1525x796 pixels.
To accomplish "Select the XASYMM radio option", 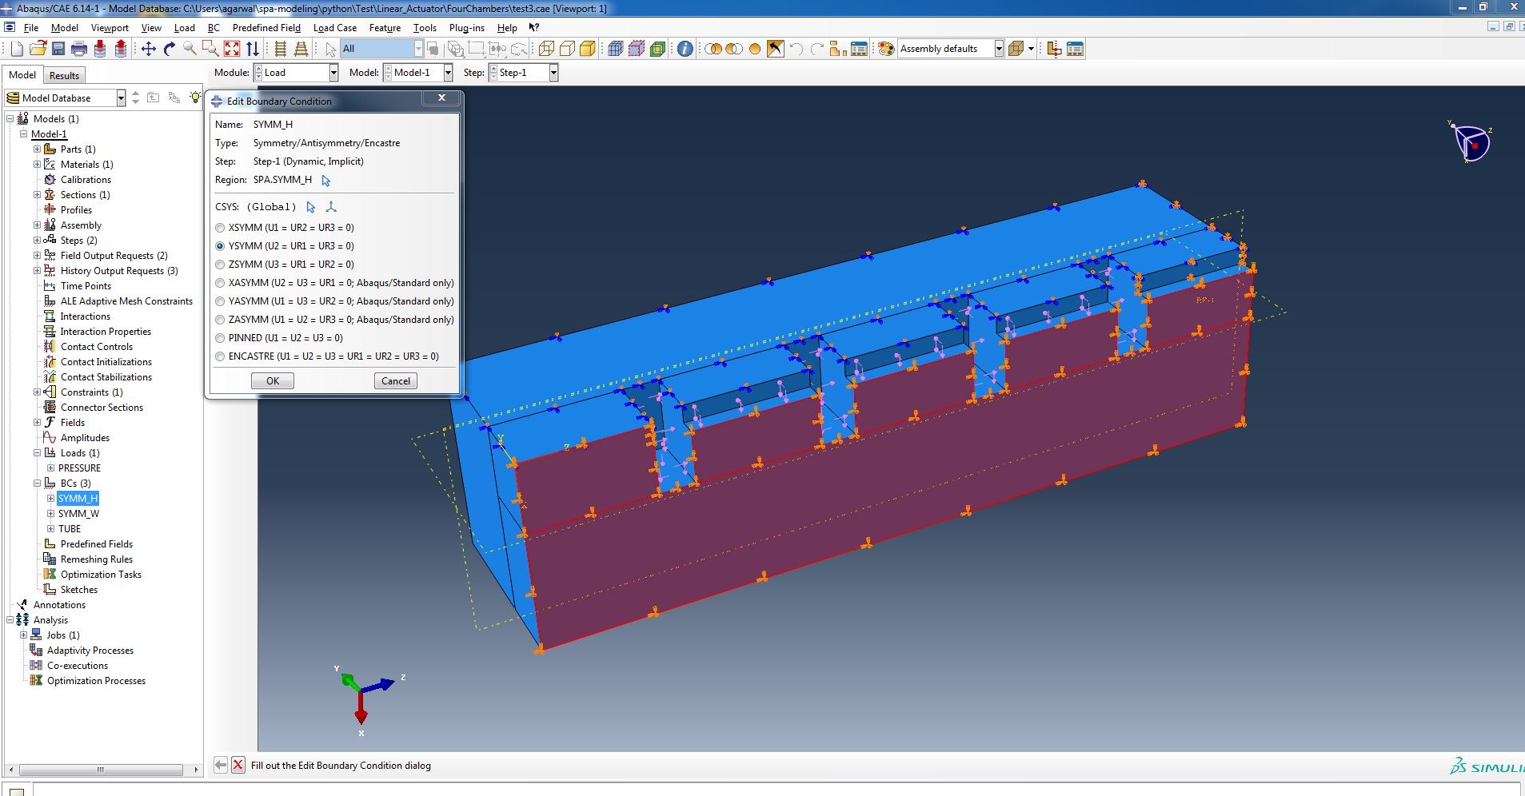I will pos(220,283).
